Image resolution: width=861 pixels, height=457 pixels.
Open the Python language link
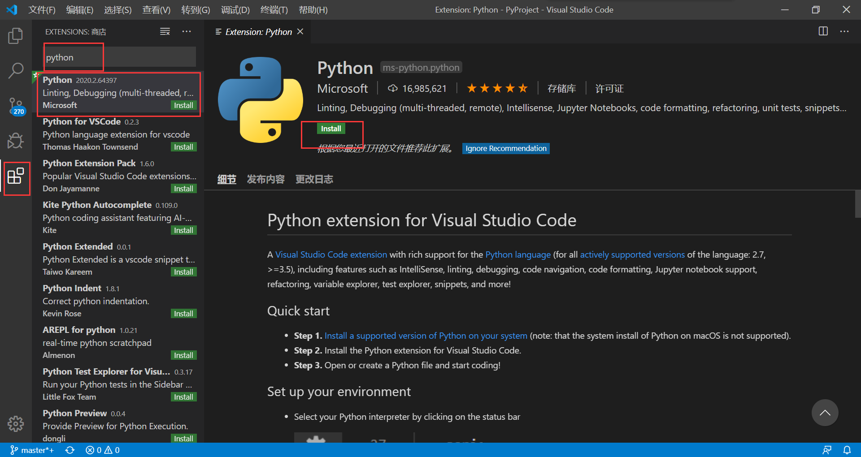(x=518, y=254)
